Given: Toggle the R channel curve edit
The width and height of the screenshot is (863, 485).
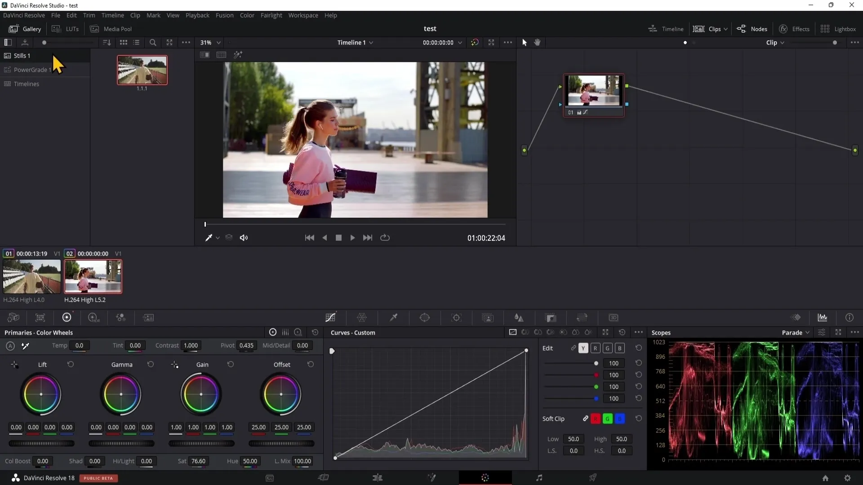Looking at the screenshot, I should tap(595, 348).
